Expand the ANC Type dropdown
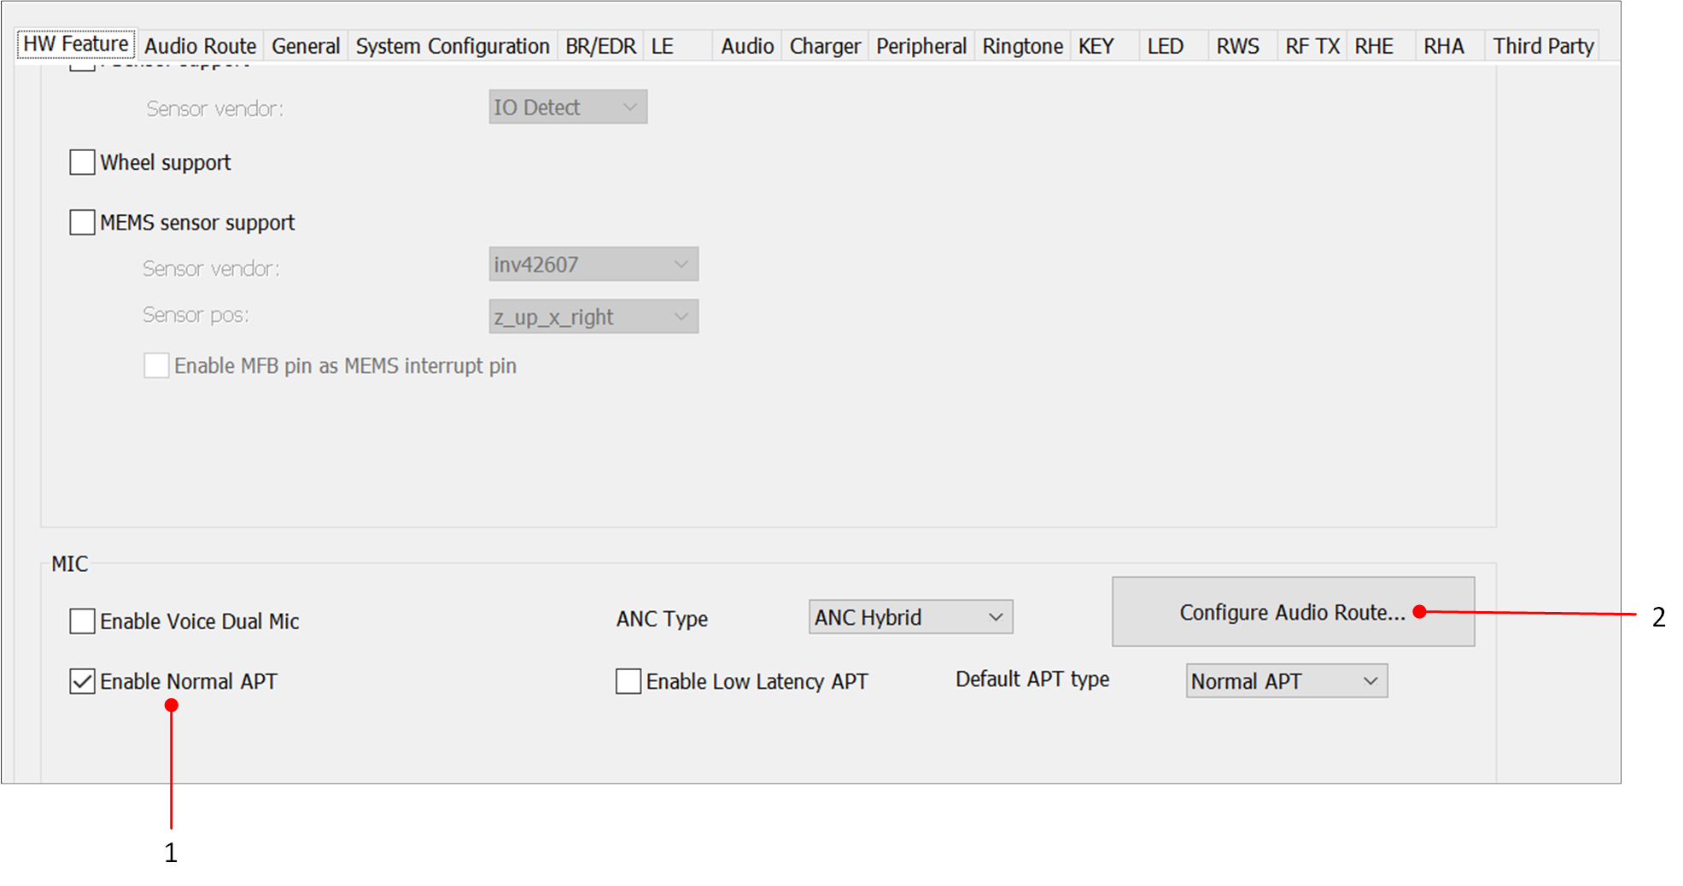This screenshot has width=1683, height=886. (x=910, y=617)
